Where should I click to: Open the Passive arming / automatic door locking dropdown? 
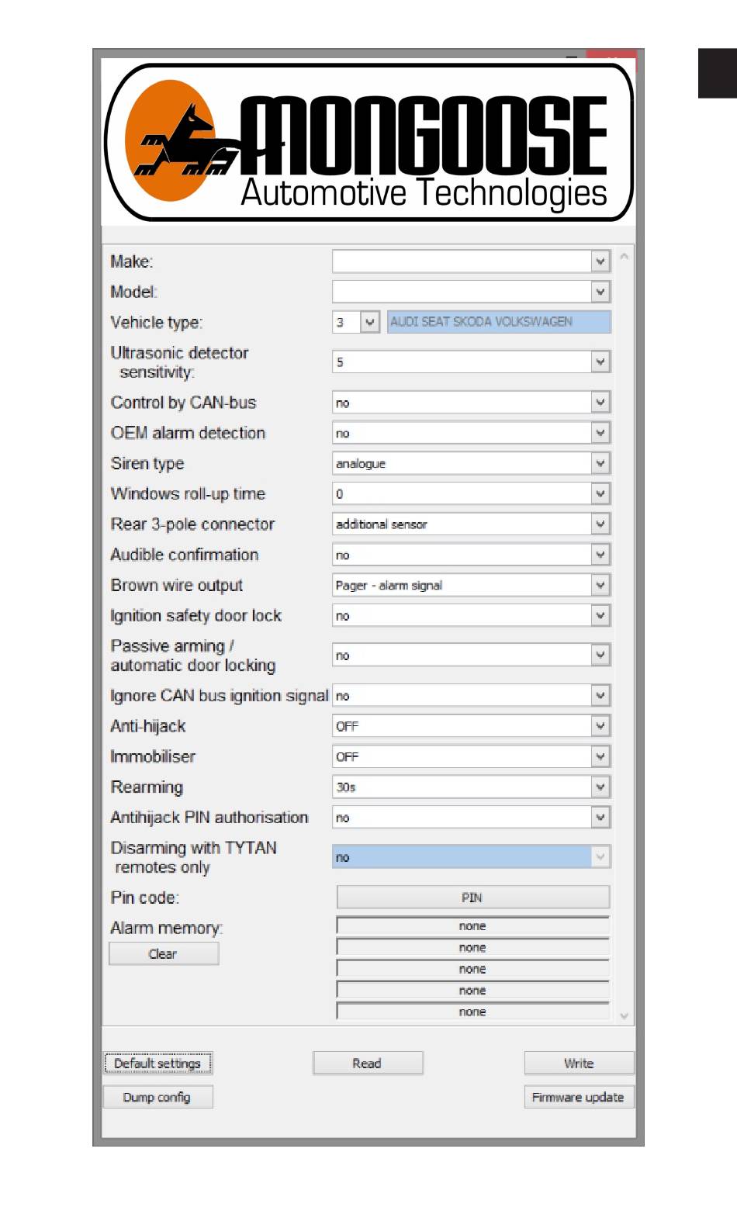click(471, 656)
